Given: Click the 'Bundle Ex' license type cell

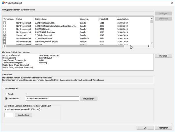Looking at the screenshot, I should [84, 38].
